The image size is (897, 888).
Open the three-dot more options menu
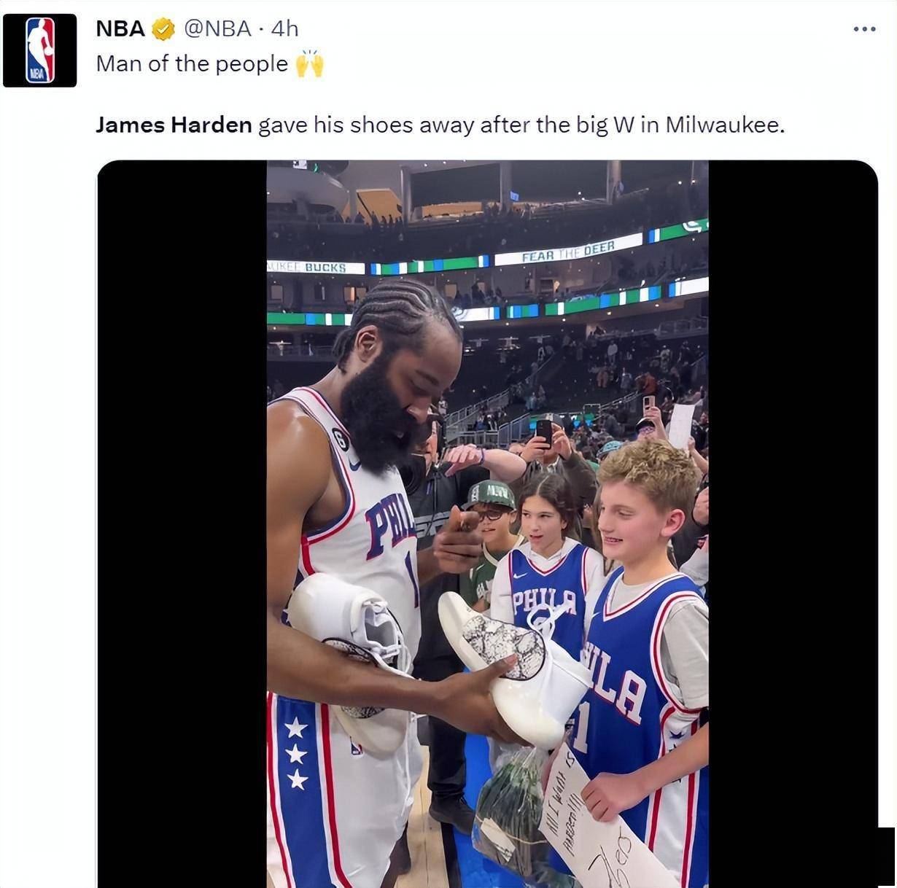tap(864, 29)
